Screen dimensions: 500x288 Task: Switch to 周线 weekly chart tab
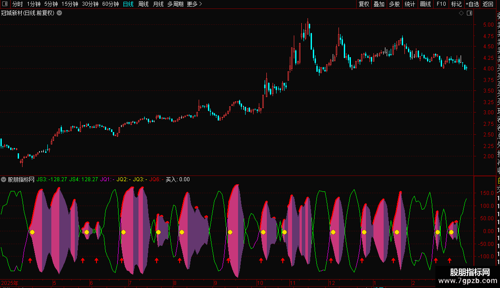pos(143,4)
